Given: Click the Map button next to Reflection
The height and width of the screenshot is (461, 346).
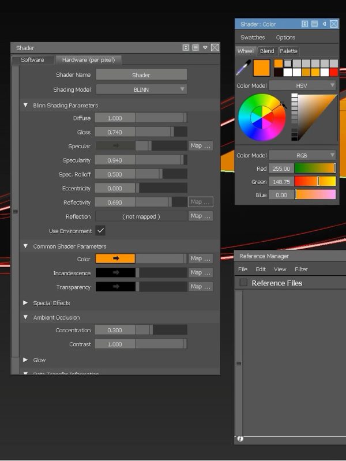Looking at the screenshot, I should (x=201, y=216).
